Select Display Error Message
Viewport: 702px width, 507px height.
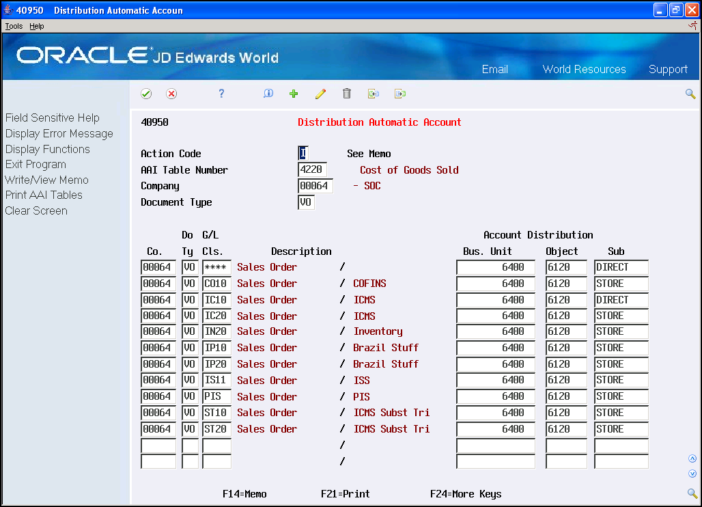[x=59, y=133]
